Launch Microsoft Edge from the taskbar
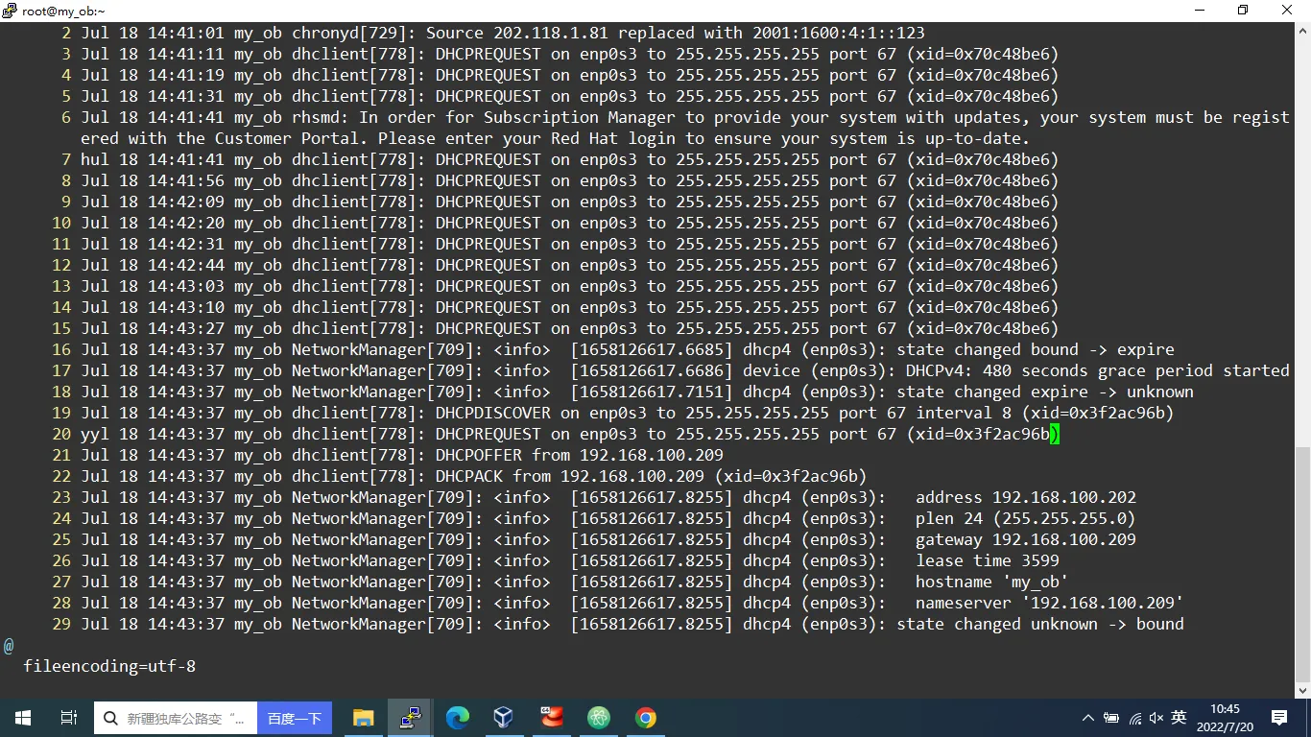 coord(458,718)
